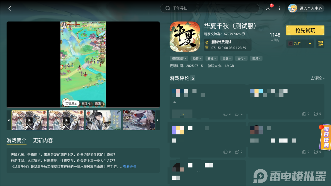Click the 抢先试玩 yellow button
This screenshot has height=186, width=331.
305,30
